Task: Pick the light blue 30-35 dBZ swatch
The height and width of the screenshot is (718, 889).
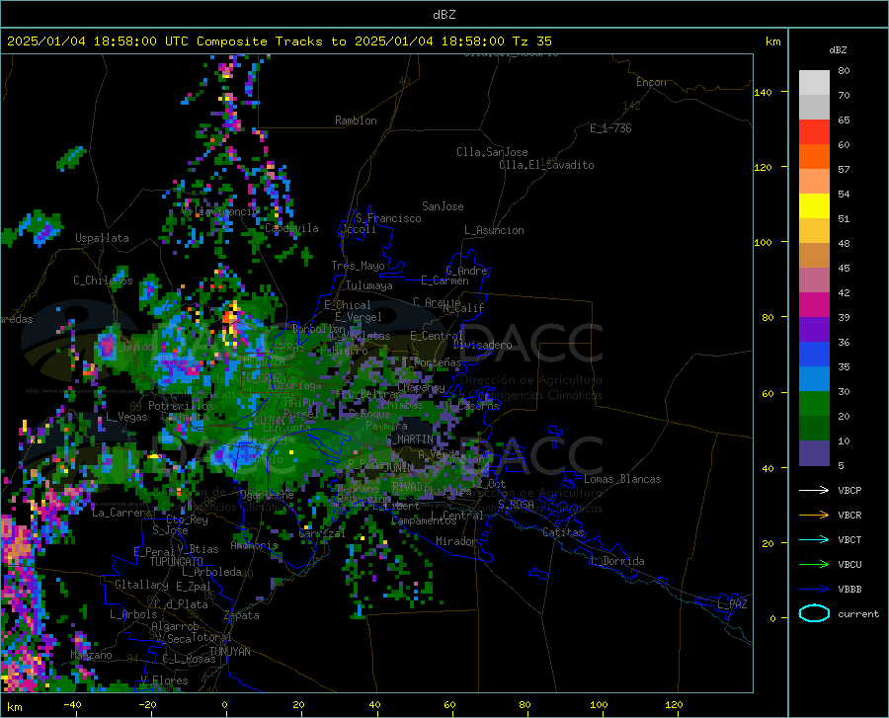Action: click(814, 379)
